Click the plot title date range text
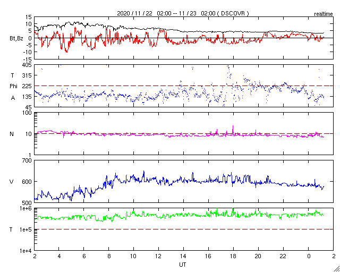 (x=183, y=13)
